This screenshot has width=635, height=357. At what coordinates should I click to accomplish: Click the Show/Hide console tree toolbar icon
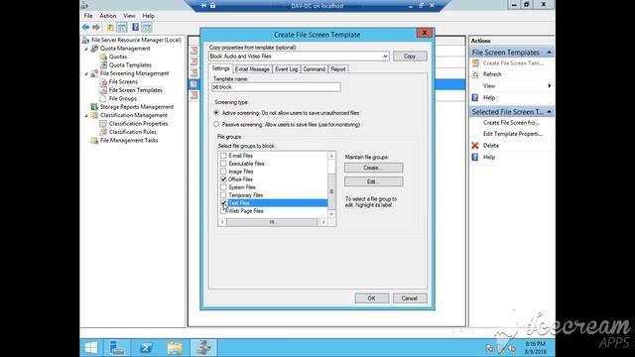point(121,27)
